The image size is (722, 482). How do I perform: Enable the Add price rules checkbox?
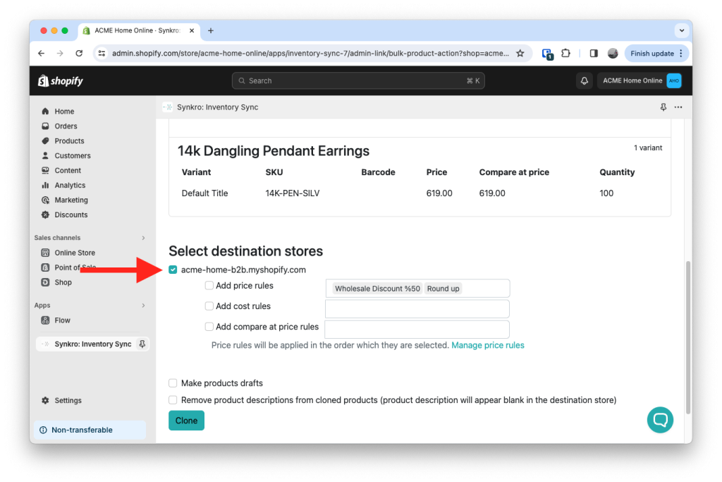coord(209,285)
